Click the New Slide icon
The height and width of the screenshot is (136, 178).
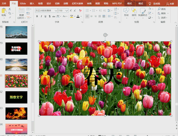[x=21, y=11]
